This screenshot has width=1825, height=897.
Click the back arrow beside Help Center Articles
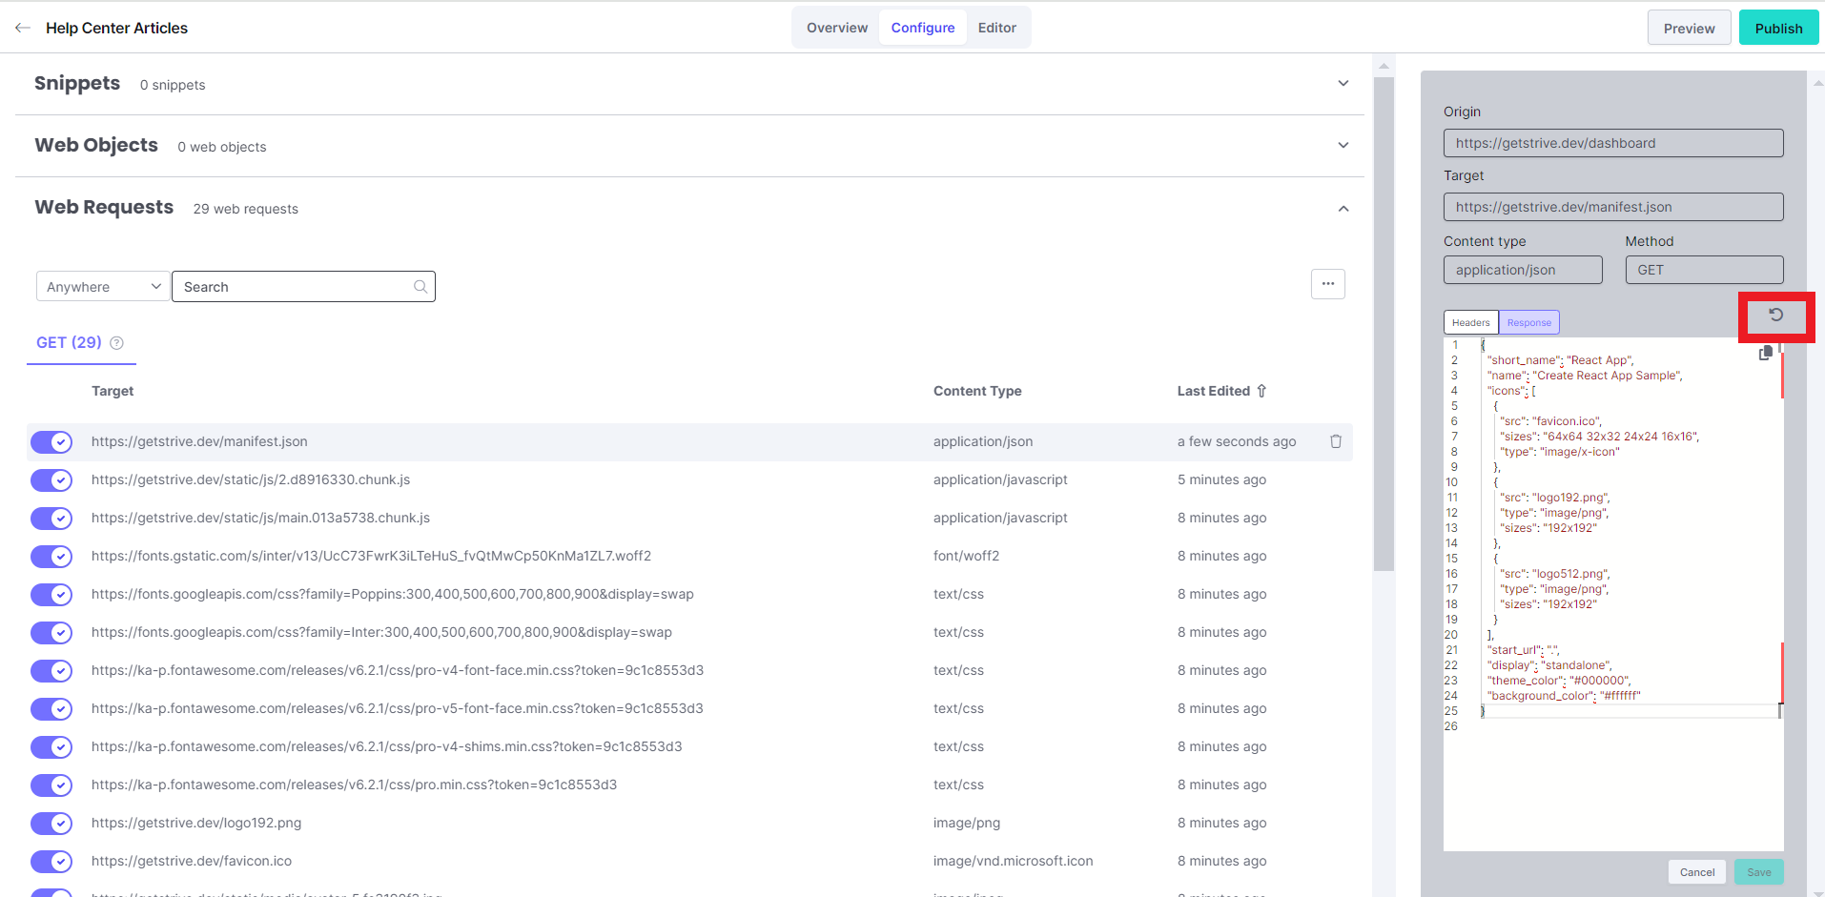pyautogui.click(x=23, y=28)
